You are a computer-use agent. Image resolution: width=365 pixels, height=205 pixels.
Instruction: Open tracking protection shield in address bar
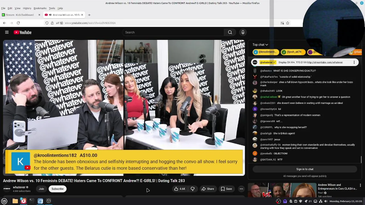(x=47, y=23)
